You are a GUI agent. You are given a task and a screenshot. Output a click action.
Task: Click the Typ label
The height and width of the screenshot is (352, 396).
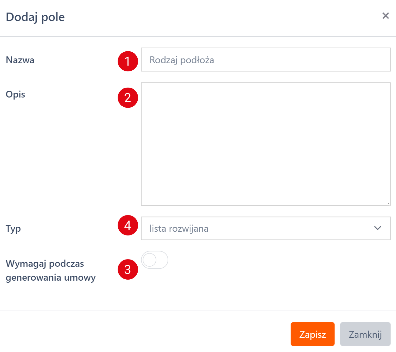point(13,229)
